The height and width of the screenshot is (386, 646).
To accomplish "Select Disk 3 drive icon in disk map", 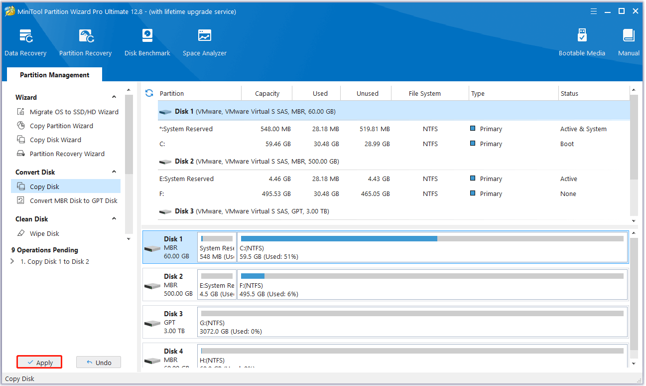I will pyautogui.click(x=152, y=323).
